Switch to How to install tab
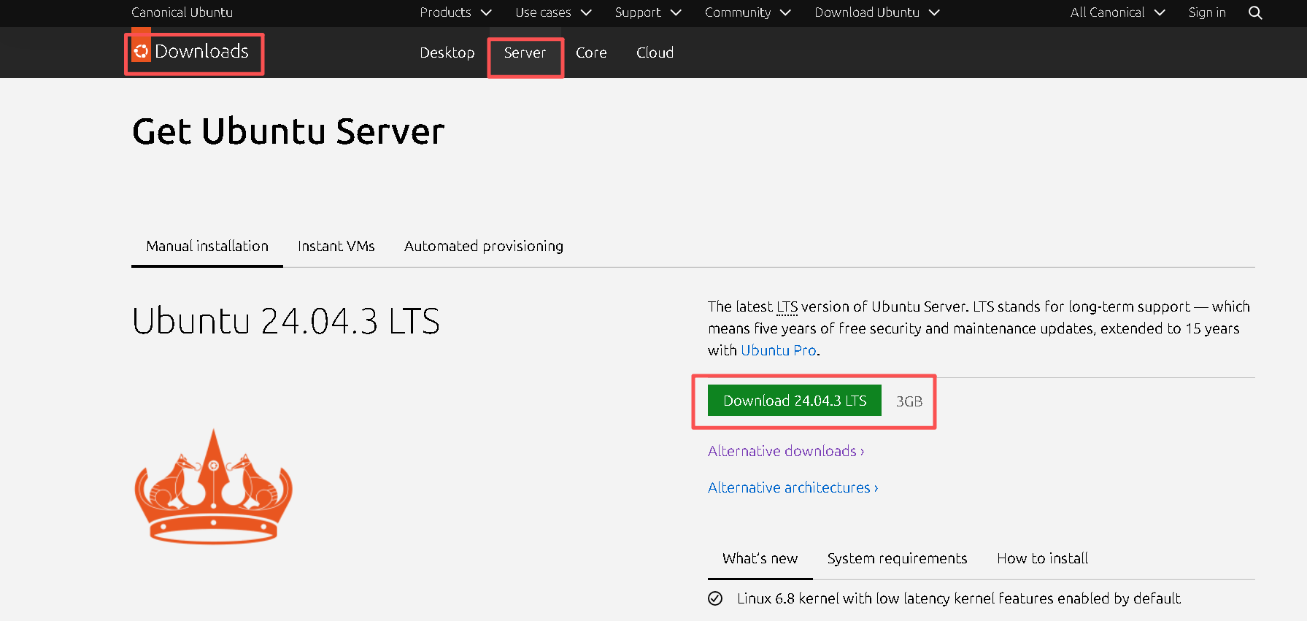Screen dimensions: 1307x621 point(1042,558)
